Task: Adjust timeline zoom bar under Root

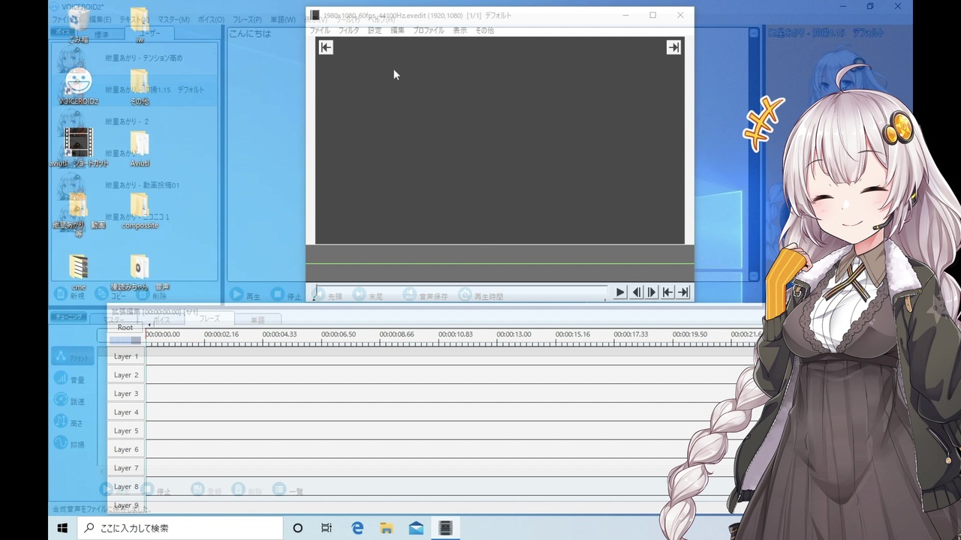Action: pyautogui.click(x=125, y=340)
